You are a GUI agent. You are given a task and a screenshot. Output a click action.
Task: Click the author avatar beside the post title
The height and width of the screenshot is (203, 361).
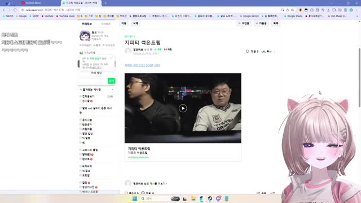pyautogui.click(x=128, y=51)
